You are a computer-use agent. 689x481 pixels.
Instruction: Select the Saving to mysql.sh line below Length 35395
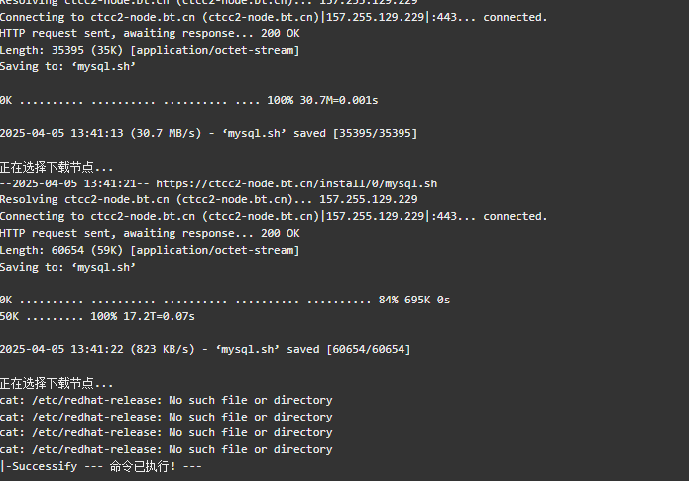coord(68,66)
